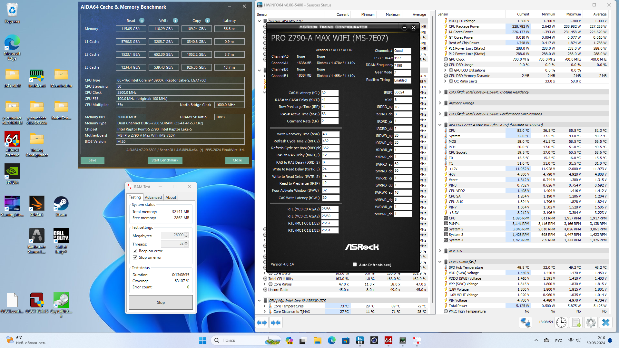Screen dimensions: 619x348
Task: Click the Stop button in RAM Test
Action: [161, 303]
